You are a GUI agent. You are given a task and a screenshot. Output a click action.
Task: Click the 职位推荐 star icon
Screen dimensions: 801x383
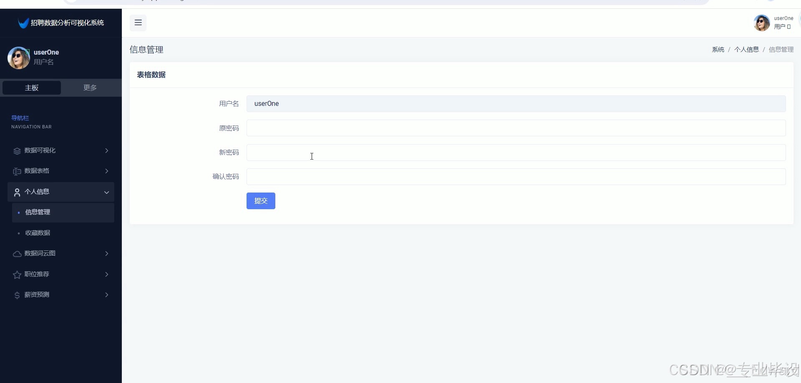pyautogui.click(x=17, y=275)
